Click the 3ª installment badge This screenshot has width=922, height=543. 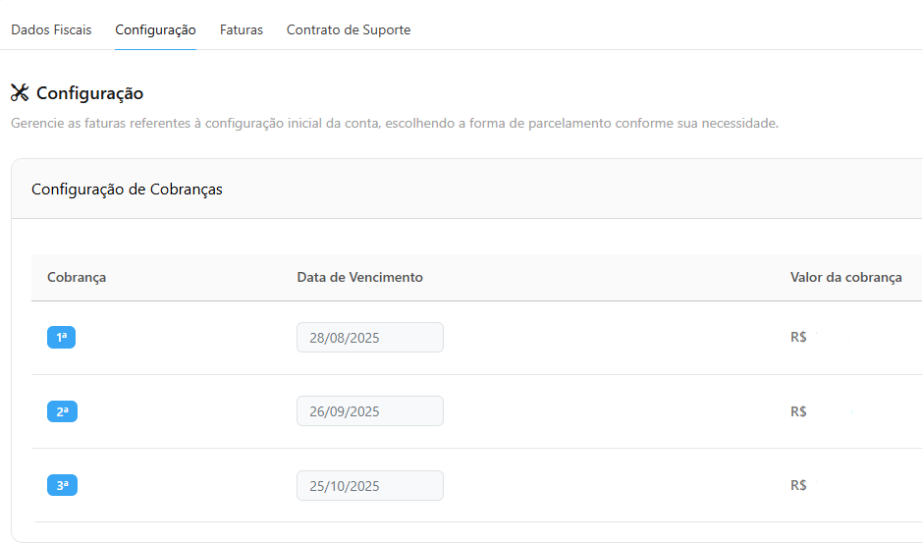(62, 485)
